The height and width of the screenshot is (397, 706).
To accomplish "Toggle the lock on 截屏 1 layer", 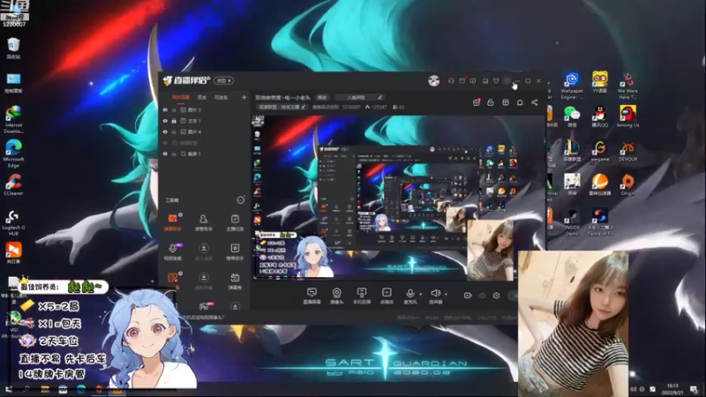I will (174, 154).
